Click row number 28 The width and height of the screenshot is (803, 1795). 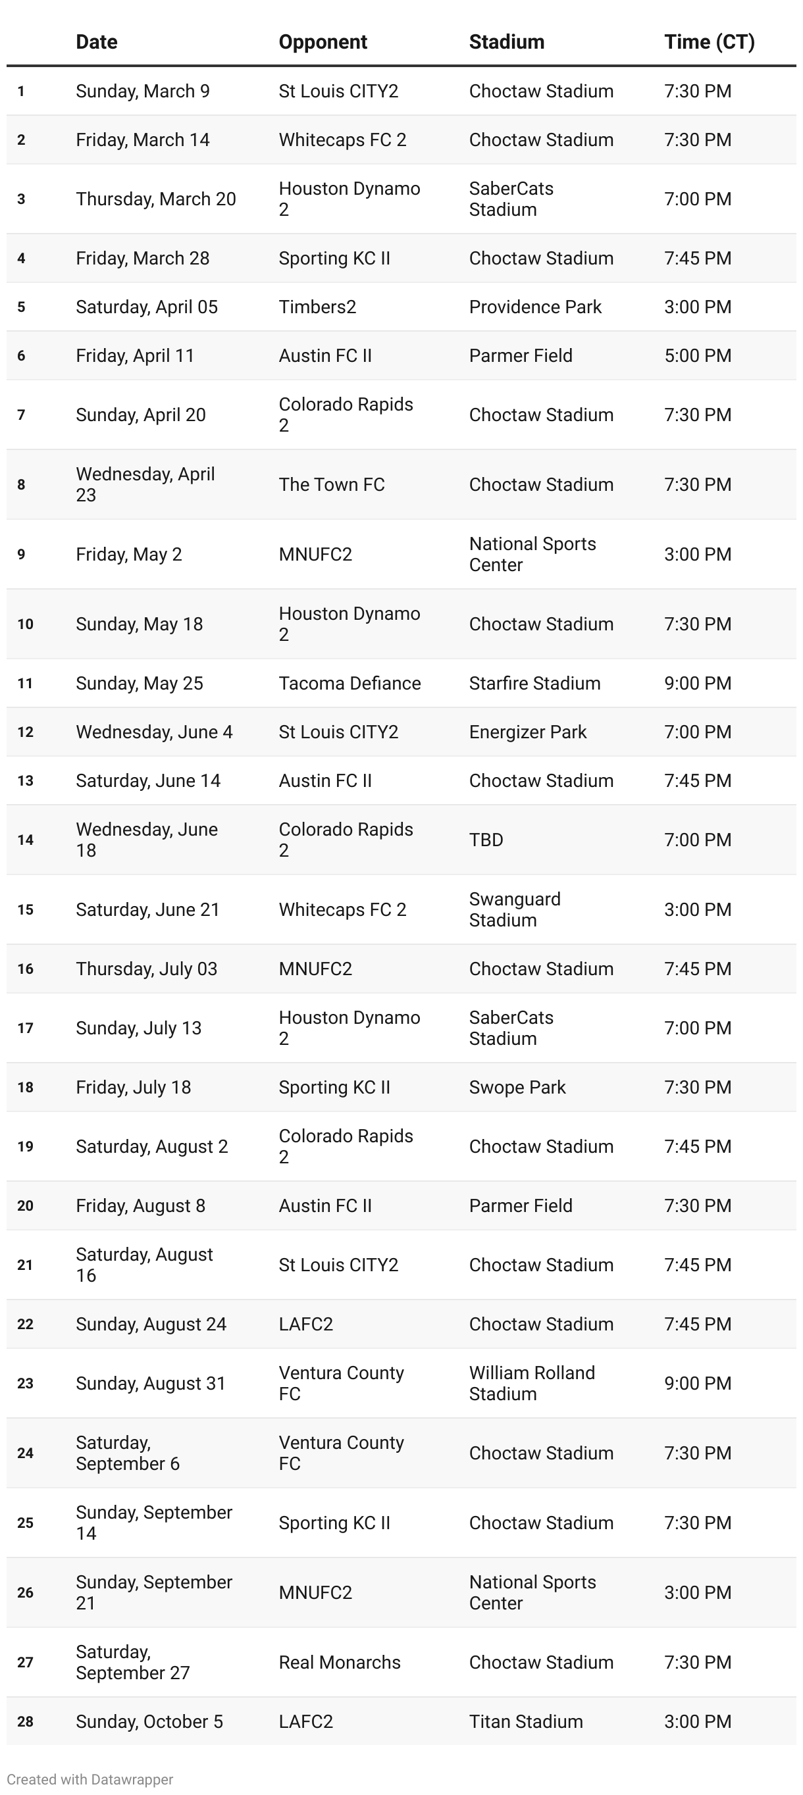25,1721
